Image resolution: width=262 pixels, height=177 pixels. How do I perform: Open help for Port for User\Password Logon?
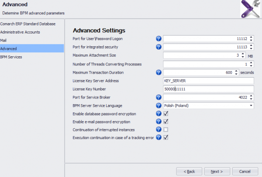[159, 38]
